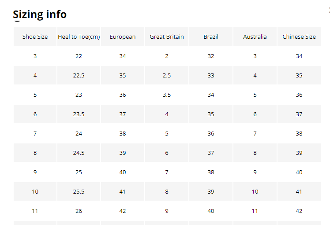
Task: Select the Great Britain 3.5 size cell
Action: 167,95
